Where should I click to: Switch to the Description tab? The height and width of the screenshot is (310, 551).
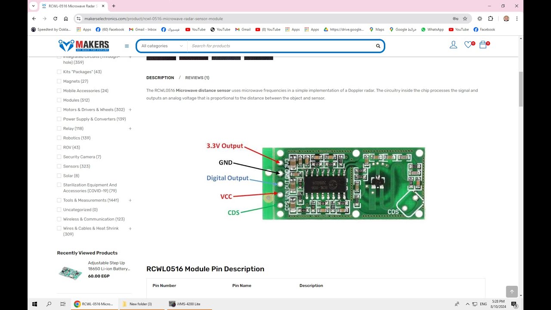(160, 78)
